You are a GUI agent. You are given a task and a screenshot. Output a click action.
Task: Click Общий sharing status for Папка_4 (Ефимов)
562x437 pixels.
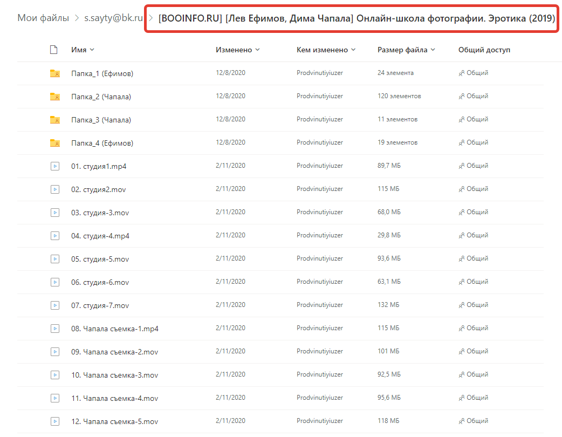coord(477,142)
